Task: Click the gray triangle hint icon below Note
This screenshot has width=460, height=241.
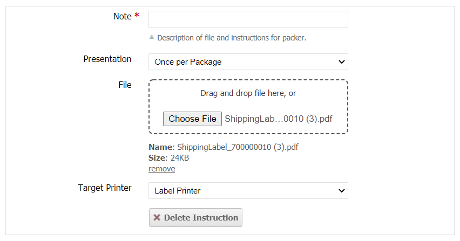Action: (x=152, y=37)
